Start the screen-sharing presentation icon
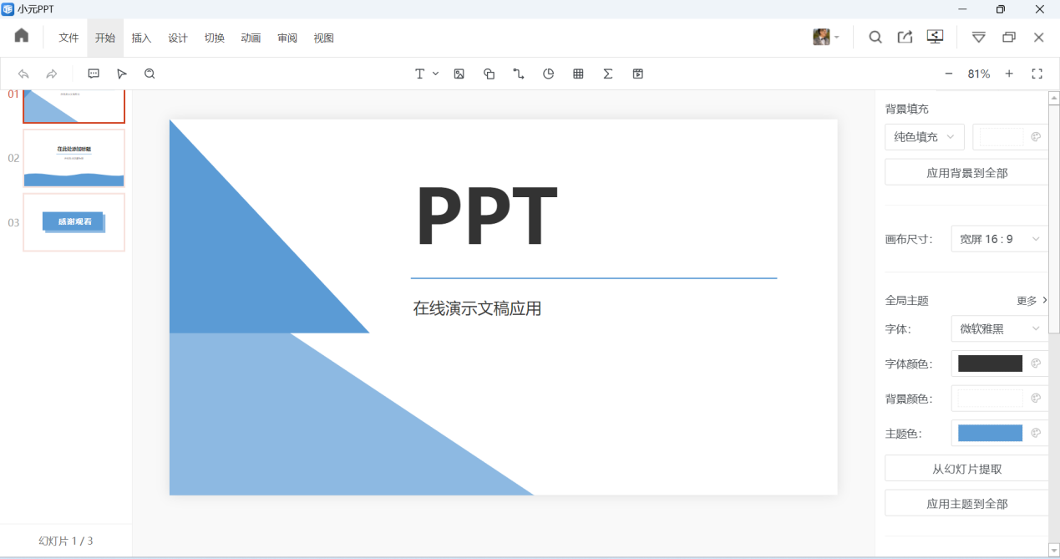Image resolution: width=1060 pixels, height=559 pixels. pos(935,37)
